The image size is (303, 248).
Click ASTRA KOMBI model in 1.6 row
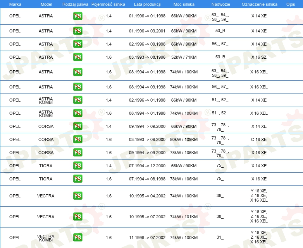pos(46,114)
